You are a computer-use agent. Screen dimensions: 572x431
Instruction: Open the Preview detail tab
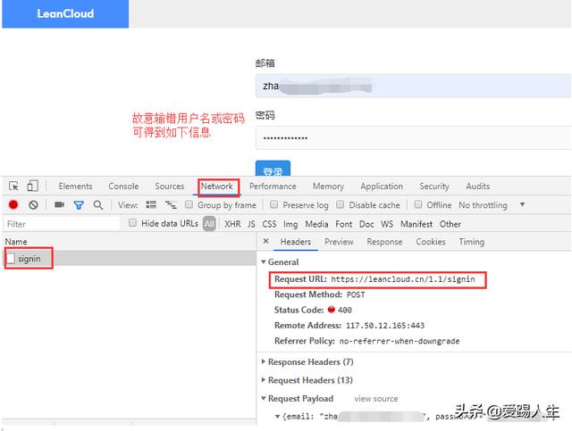click(x=339, y=242)
